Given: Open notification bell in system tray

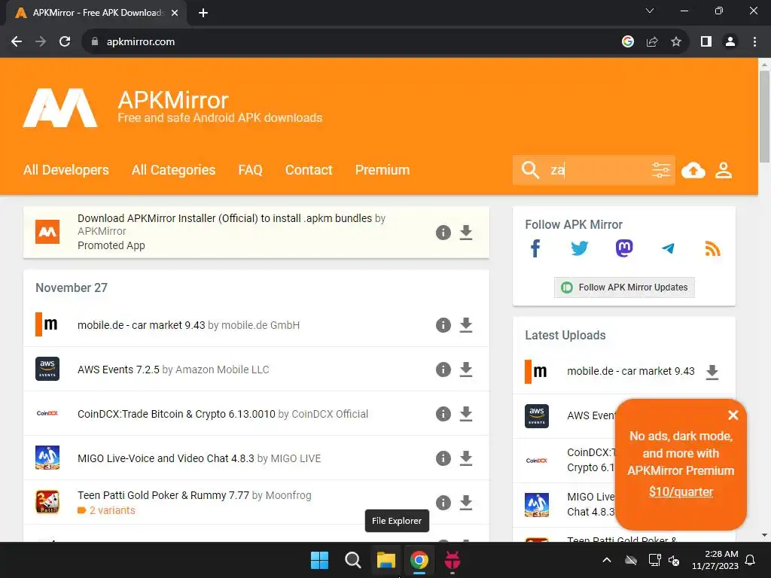Looking at the screenshot, I should (x=750, y=560).
